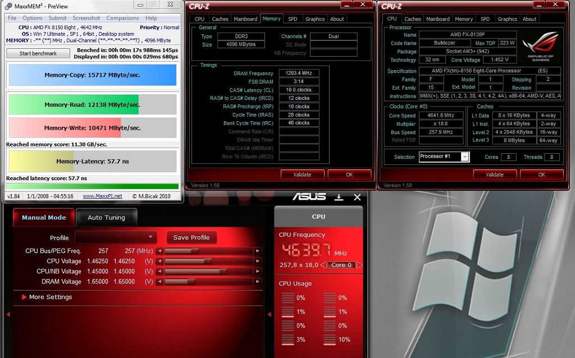
Task: Open MaxxMEM Submit menu
Action: pyautogui.click(x=58, y=18)
